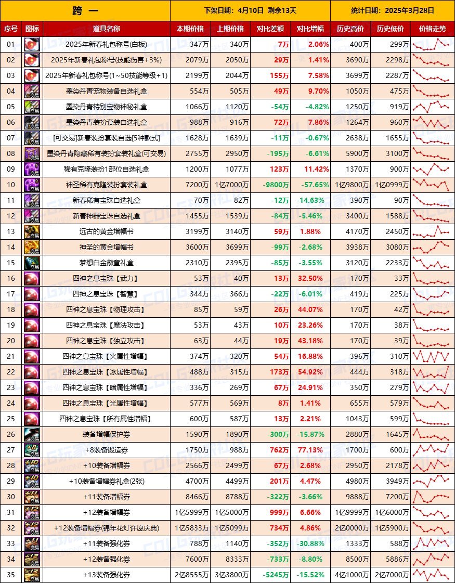Click the price trend sparkline for +8装备锻造券
The width and height of the screenshot is (455, 583).
[x=431, y=450]
